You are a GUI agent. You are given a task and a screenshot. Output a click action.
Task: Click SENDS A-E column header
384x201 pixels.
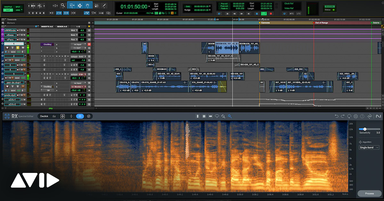[x=62, y=26]
